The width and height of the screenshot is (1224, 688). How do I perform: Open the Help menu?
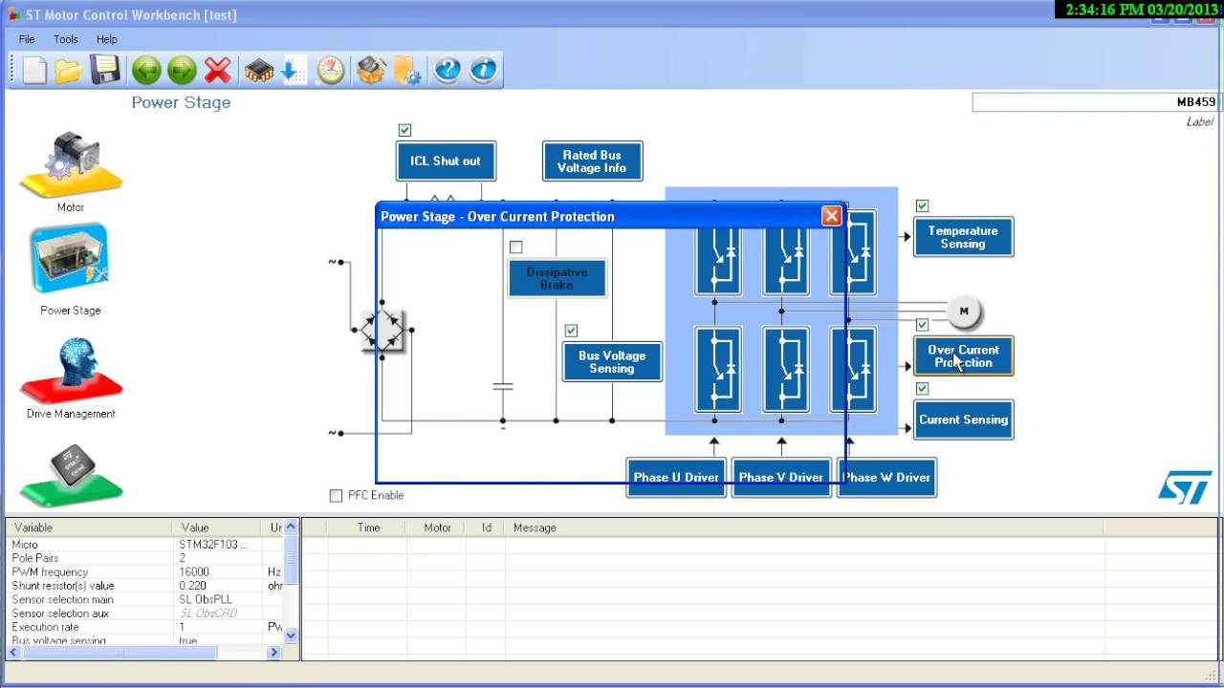coord(107,39)
